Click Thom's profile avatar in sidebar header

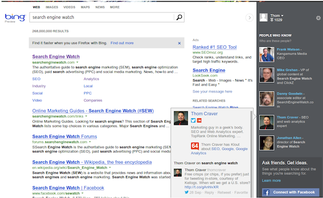click(263, 18)
